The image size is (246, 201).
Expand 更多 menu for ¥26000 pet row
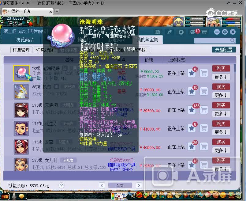pyautogui.click(x=221, y=95)
